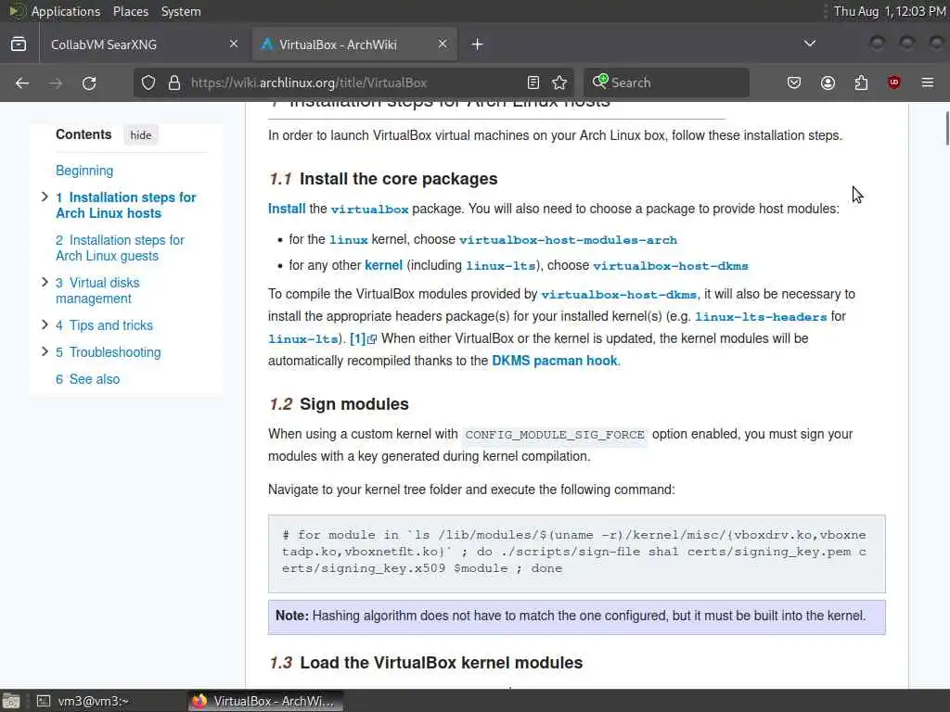Reload the current page
The height and width of the screenshot is (712, 950).
click(89, 83)
